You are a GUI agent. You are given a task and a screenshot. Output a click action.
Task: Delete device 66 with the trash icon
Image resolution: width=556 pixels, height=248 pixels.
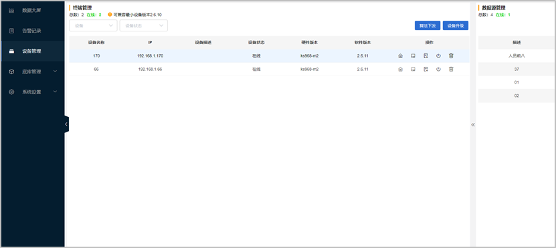pyautogui.click(x=451, y=70)
